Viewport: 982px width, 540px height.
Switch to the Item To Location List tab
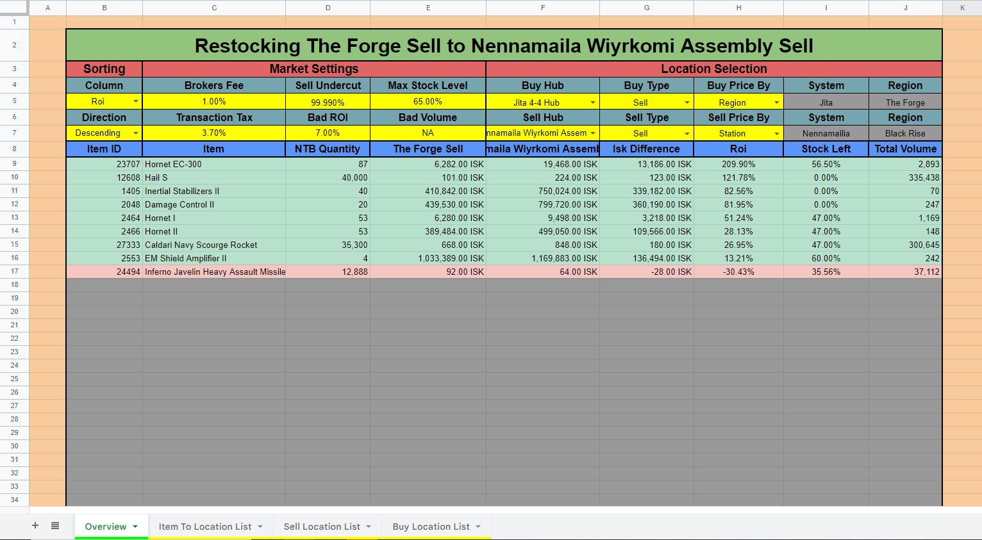coord(205,526)
